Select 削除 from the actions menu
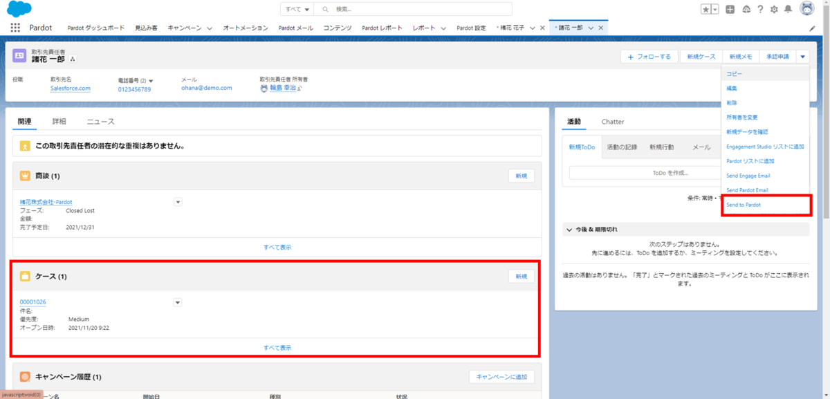The height and width of the screenshot is (399, 830). point(764,102)
